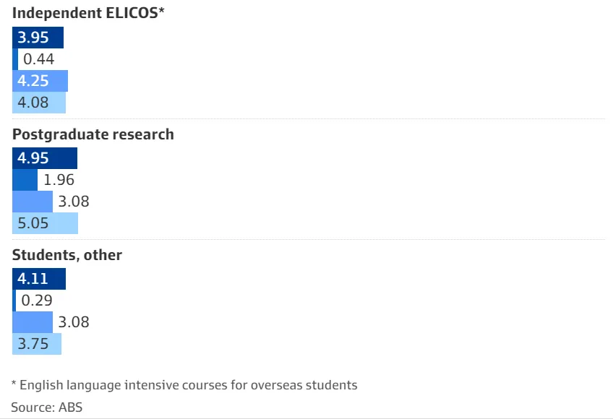
Task: Click the Postgraduate research 4.95 bar
Action: coord(45,158)
